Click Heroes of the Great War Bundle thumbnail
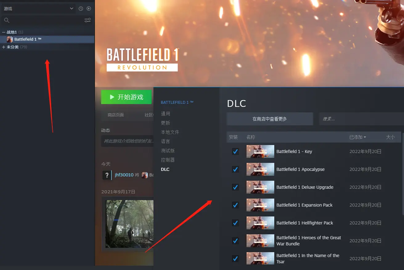The image size is (404, 270). [x=260, y=241]
